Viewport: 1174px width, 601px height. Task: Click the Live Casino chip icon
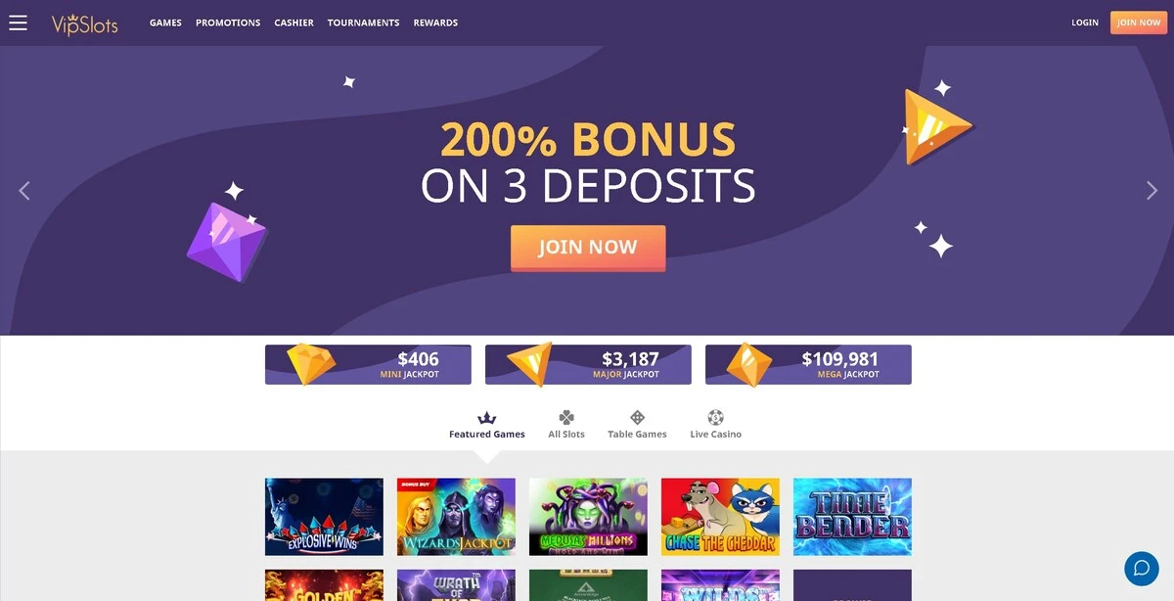(715, 418)
